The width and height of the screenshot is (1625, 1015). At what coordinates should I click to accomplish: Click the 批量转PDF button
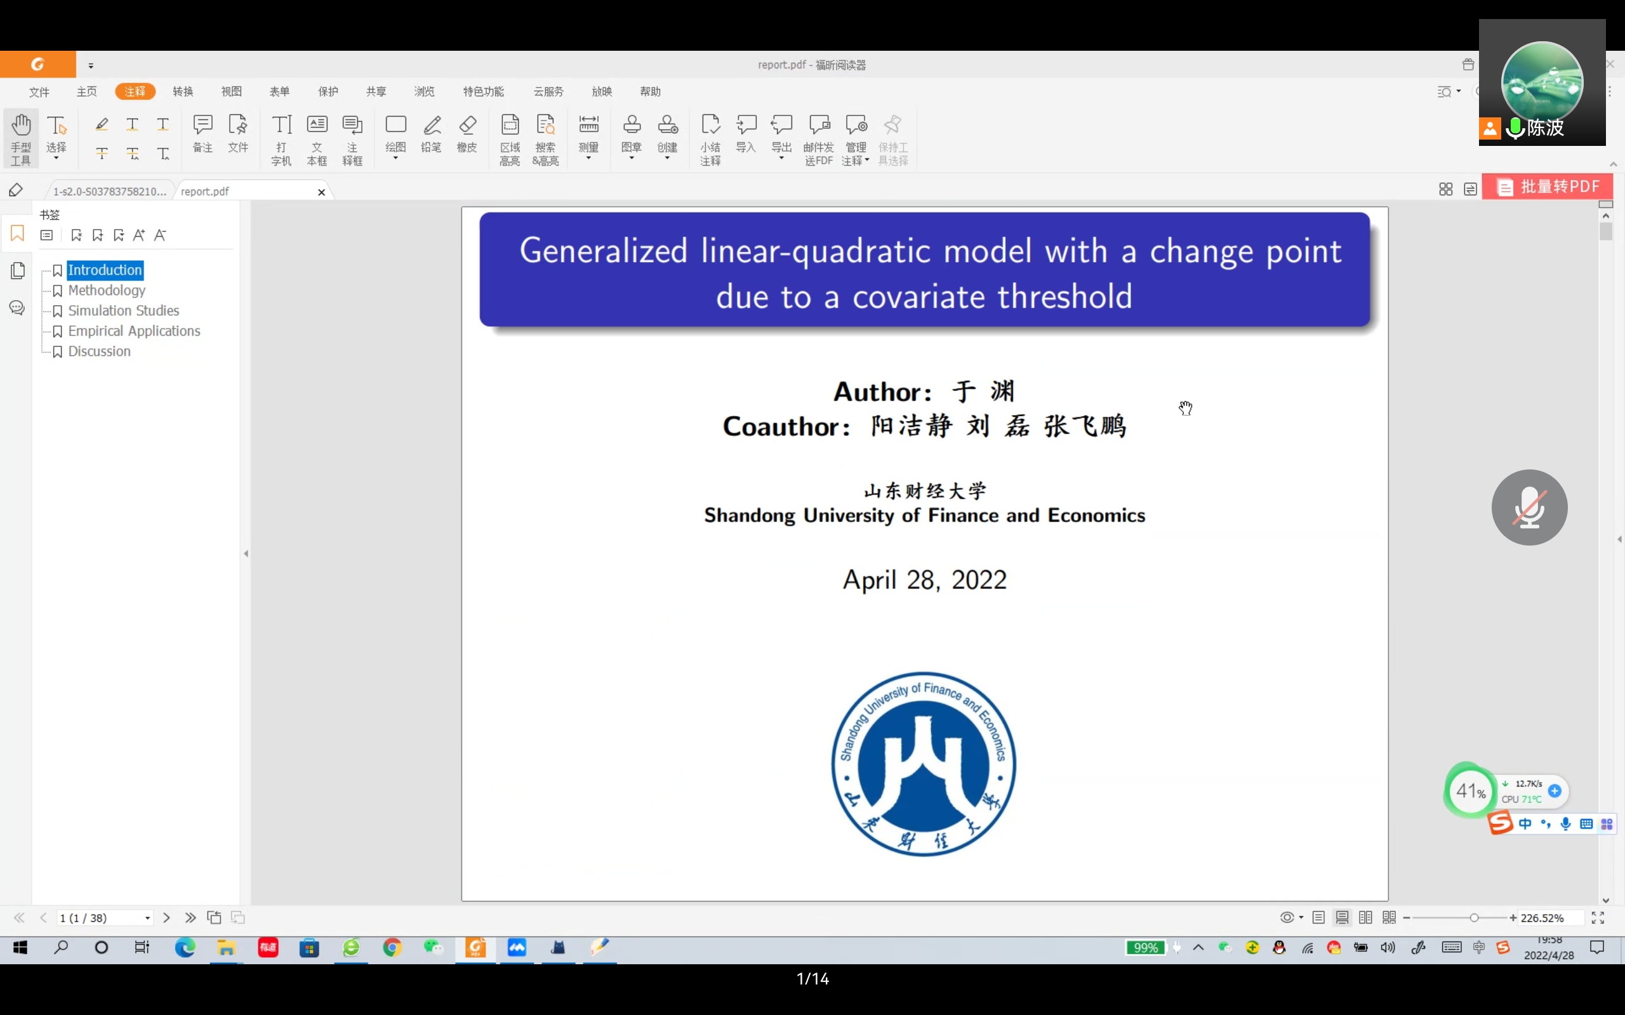point(1548,187)
